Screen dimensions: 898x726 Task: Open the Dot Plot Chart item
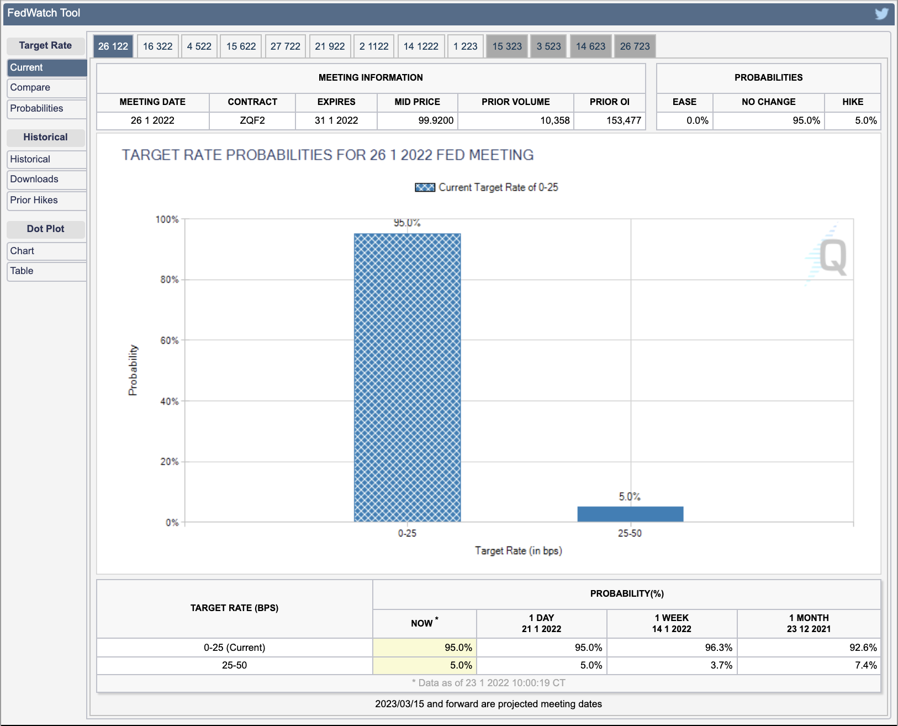point(47,251)
